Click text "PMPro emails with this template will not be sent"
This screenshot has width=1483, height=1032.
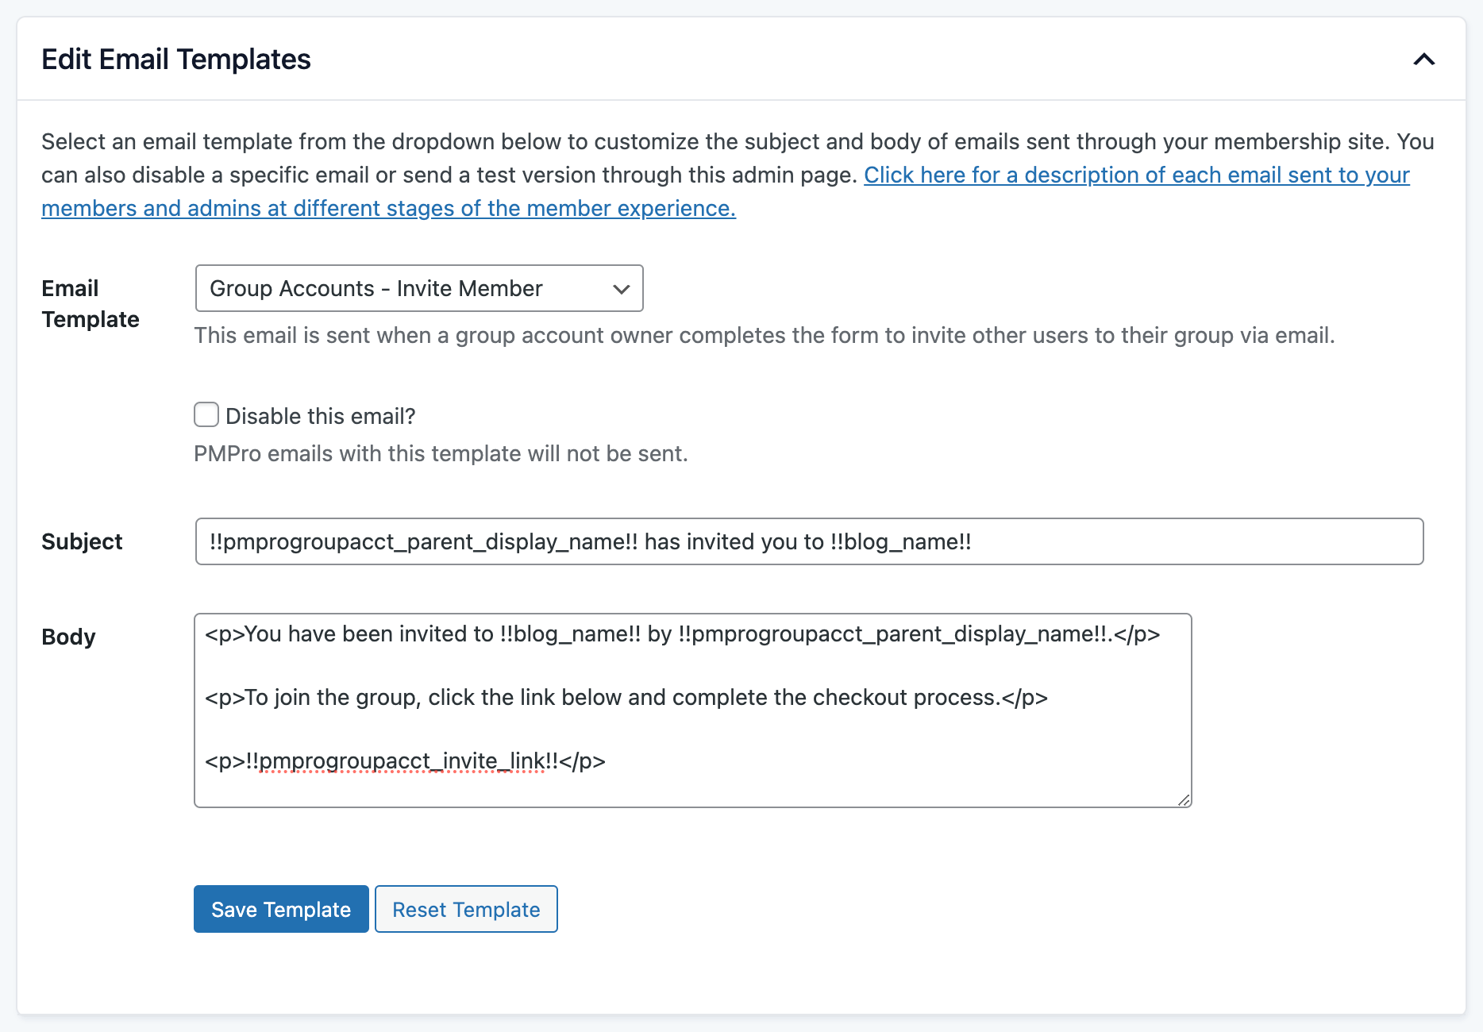click(441, 453)
